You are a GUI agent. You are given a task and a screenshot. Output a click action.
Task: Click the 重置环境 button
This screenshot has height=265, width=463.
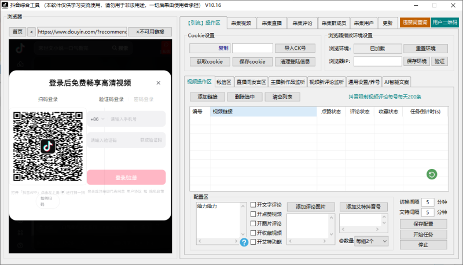tap(425, 49)
